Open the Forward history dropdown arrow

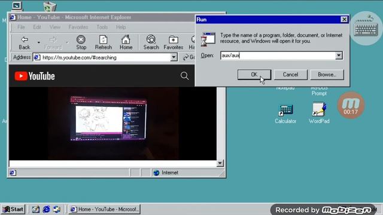click(67, 42)
